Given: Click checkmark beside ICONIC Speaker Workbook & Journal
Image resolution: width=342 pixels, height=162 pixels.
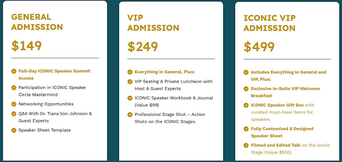Looking at the screenshot, I should point(130,98).
